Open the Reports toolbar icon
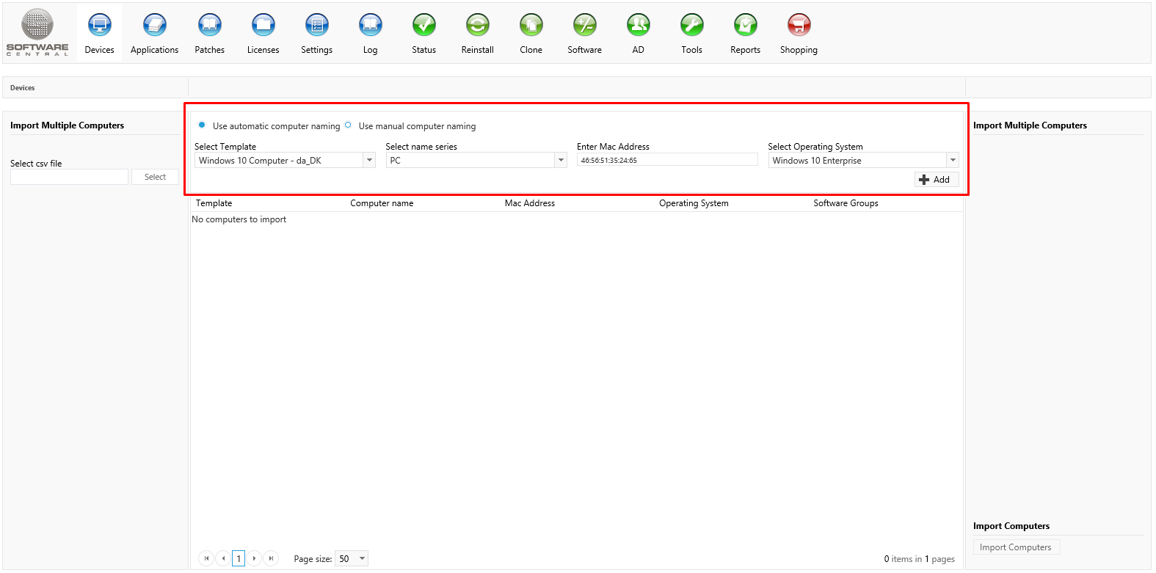Viewport: 1156px width, 573px height. click(746, 26)
